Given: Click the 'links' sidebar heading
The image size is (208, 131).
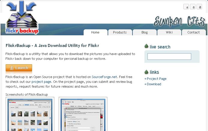Looking at the screenshot, I should tap(154, 72).
